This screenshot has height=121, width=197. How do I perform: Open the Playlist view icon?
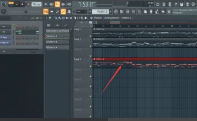tap(116, 12)
